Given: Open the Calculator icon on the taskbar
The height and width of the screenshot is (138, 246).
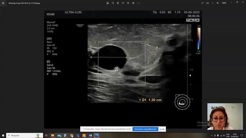Looking at the screenshot, I should [x=65, y=135].
